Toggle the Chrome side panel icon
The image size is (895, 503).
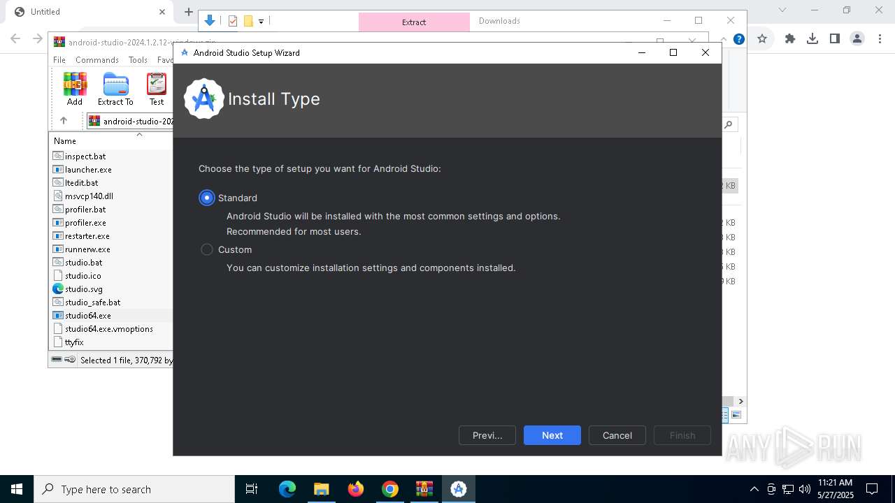(835, 39)
